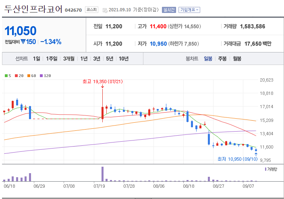Switch to the 일봉 daily candle chart
This screenshot has width=284, height=199.
pos(208,59)
